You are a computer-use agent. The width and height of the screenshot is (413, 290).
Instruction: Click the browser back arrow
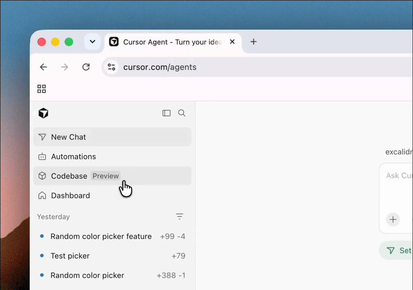click(44, 67)
